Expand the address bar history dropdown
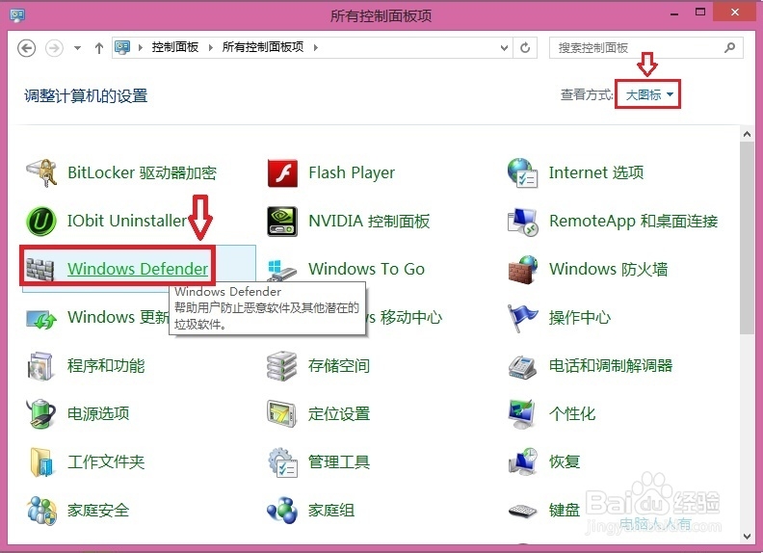Viewport: 763px width, 553px height. coord(504,48)
